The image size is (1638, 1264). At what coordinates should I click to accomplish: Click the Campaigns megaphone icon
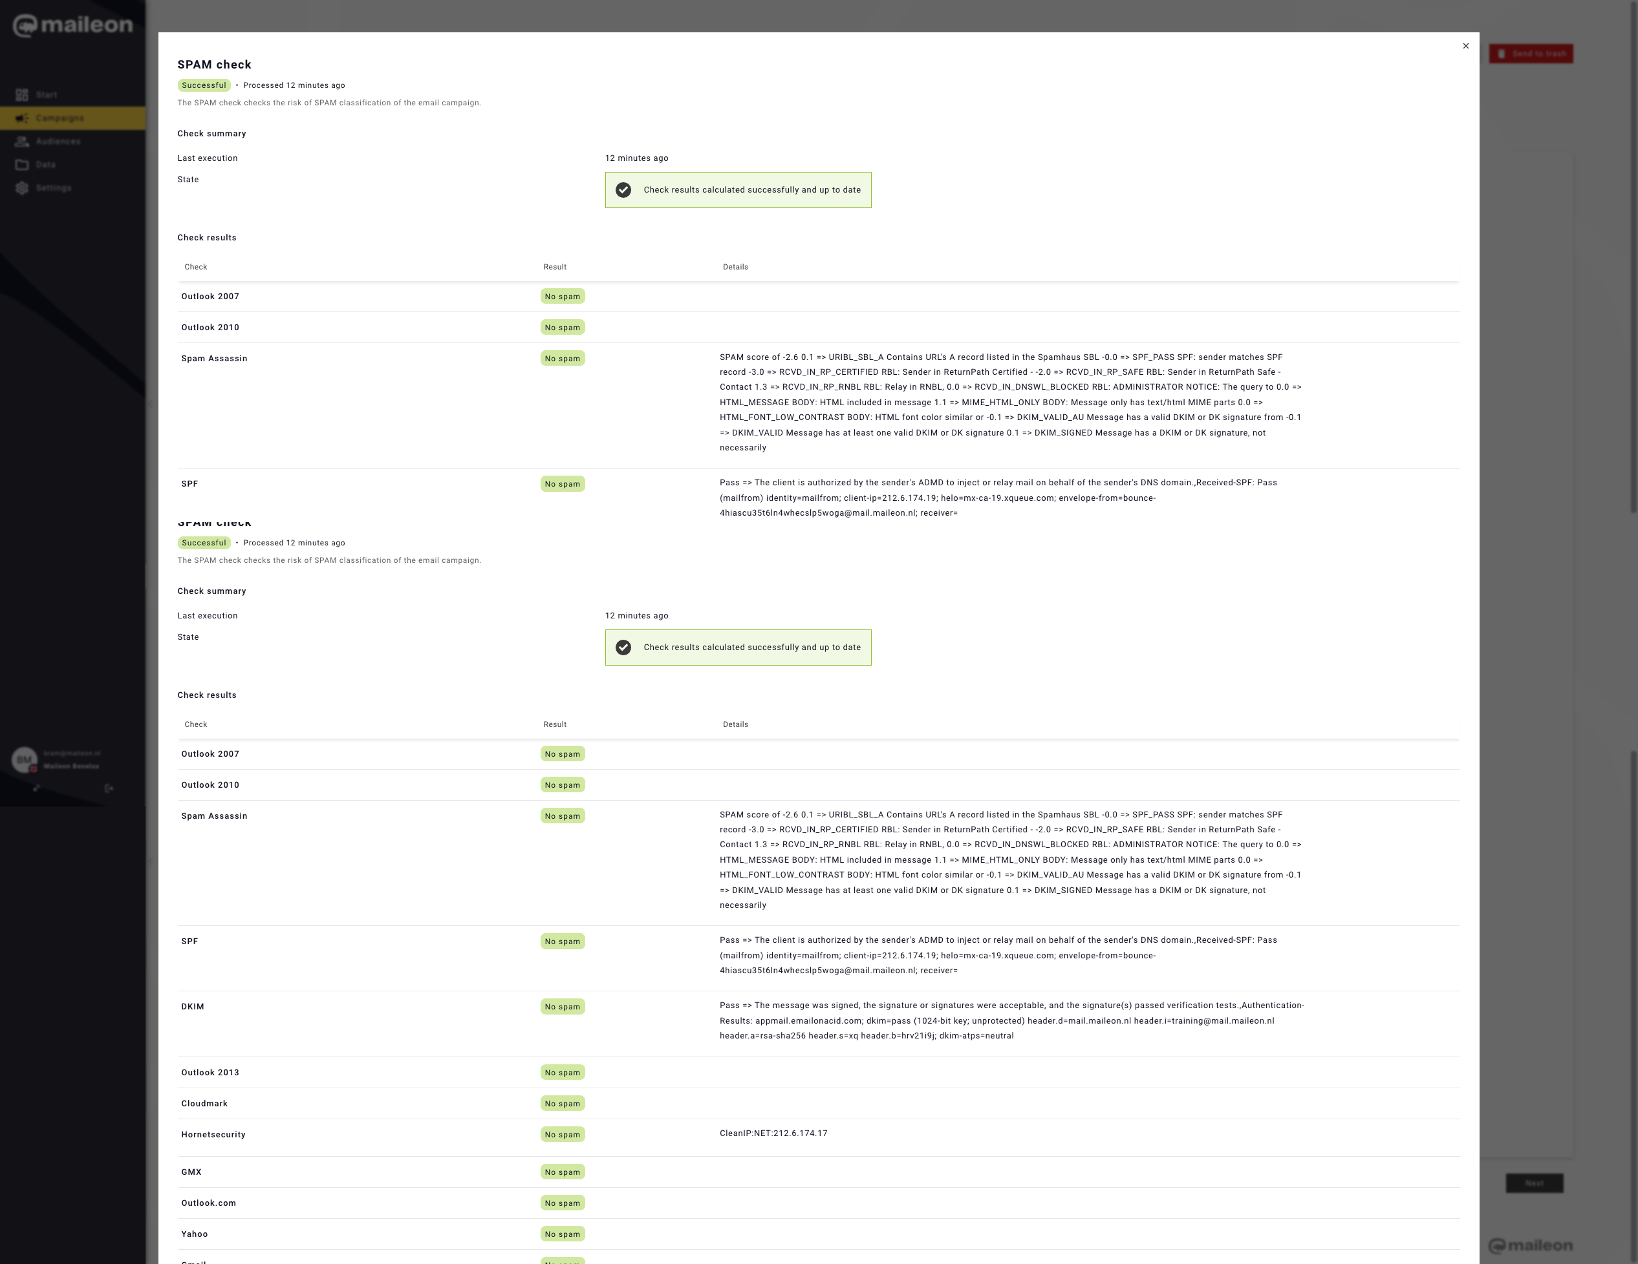(x=22, y=118)
